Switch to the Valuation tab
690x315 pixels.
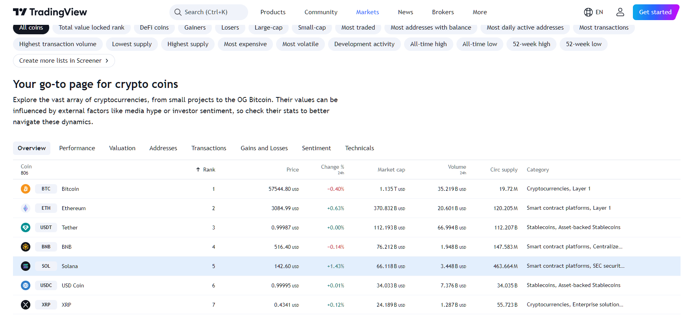pyautogui.click(x=122, y=148)
